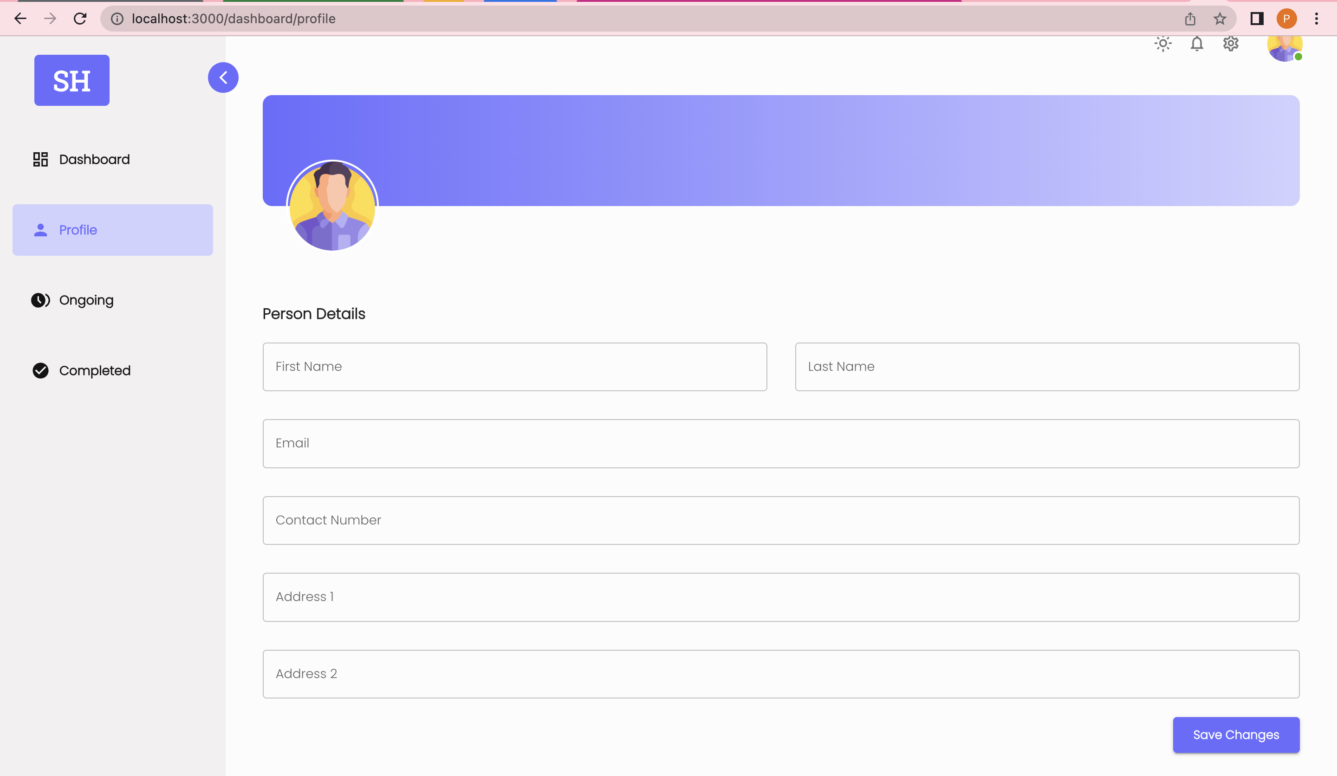Open the notifications bell

1197,44
